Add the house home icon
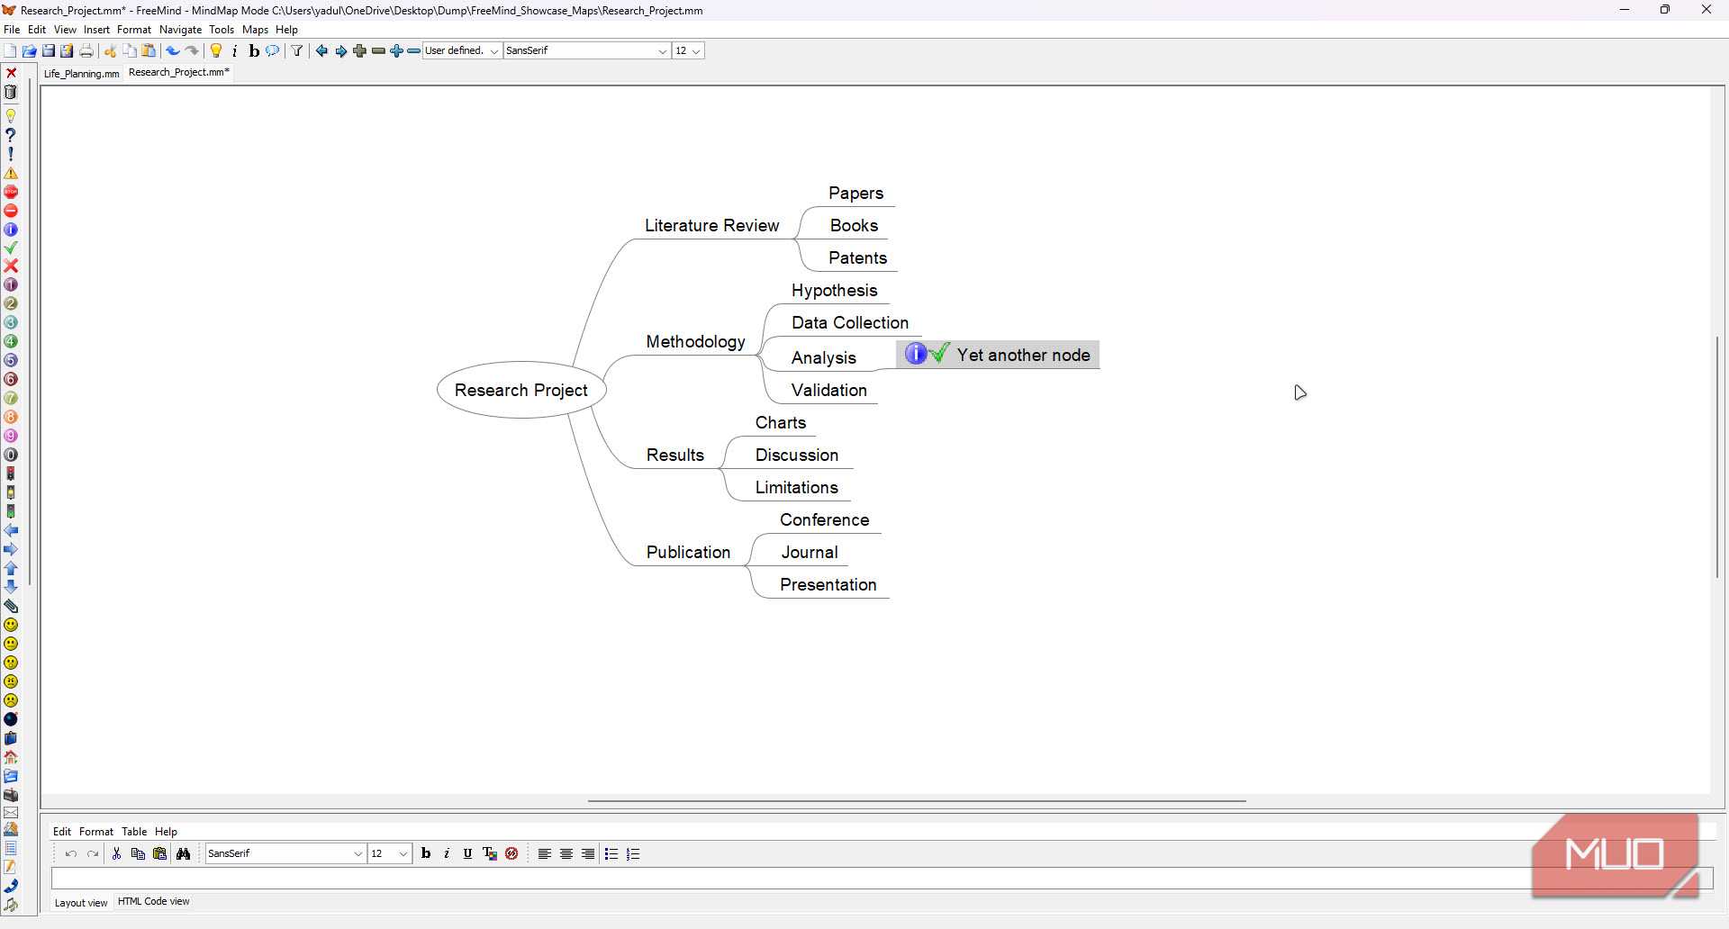 (11, 757)
